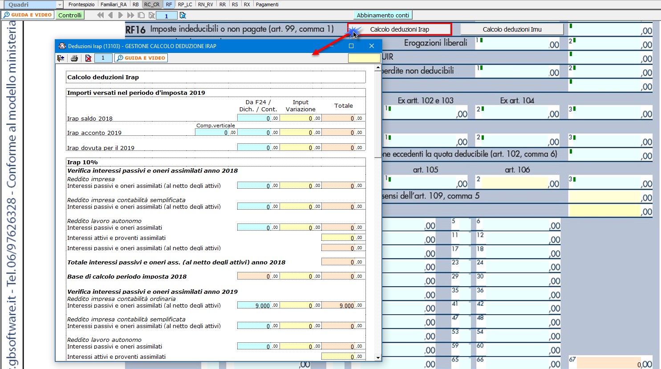Image resolution: width=661 pixels, height=369 pixels.
Task: Go to previous module arrow
Action: tap(111, 15)
